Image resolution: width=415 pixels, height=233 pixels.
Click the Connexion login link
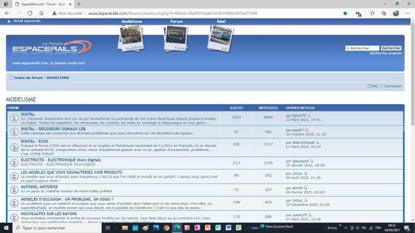(393, 86)
